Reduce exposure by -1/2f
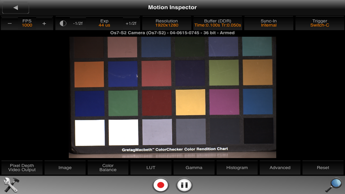 78,23
